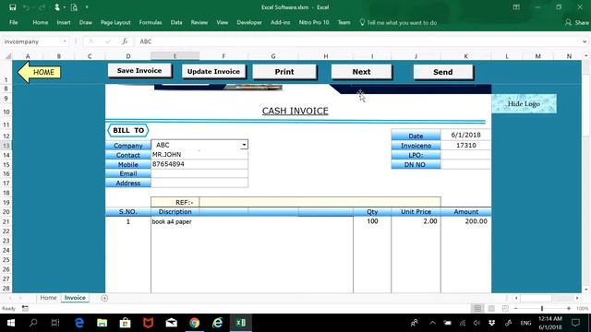Click the Print Preview icon in the quick access toolbar
The width and height of the screenshot is (591, 332).
[74, 7]
